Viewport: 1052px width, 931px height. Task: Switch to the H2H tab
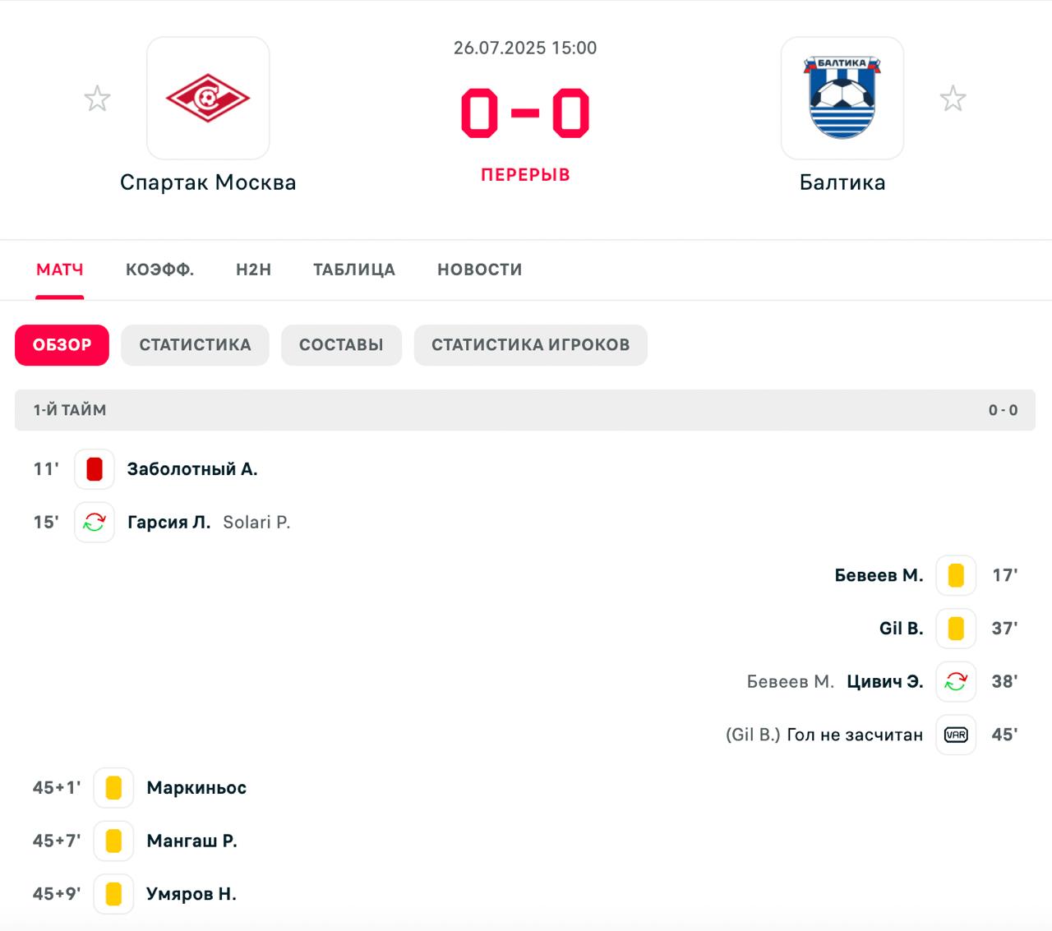point(254,270)
